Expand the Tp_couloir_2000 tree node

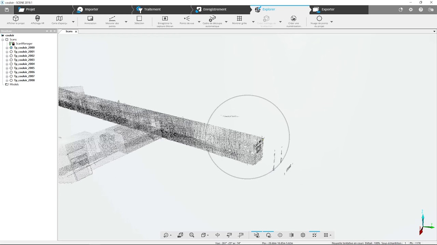pos(7,48)
